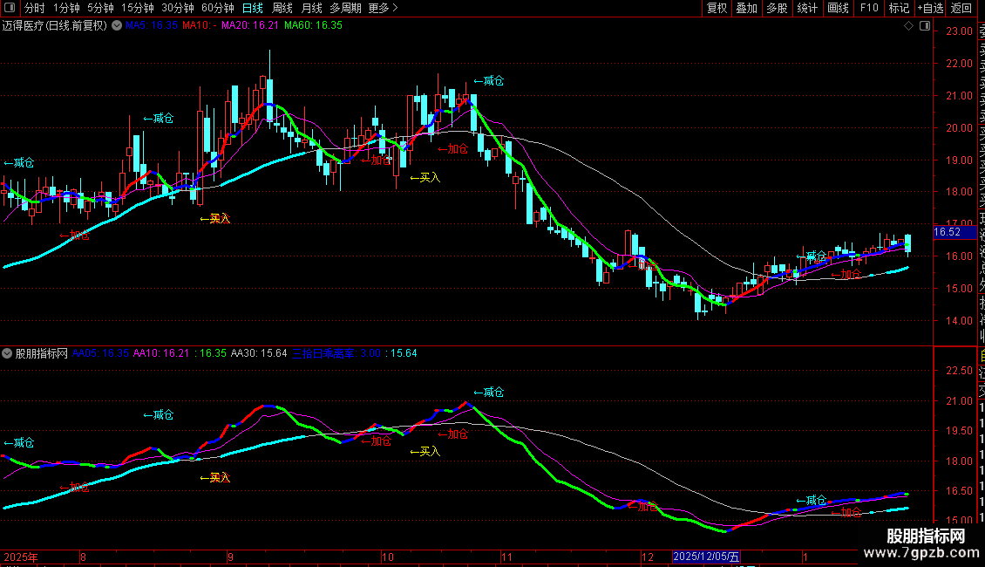This screenshot has height=567, width=985.
Task: Click the AA05: 16.35 label in sub-chart
Action: (100, 353)
